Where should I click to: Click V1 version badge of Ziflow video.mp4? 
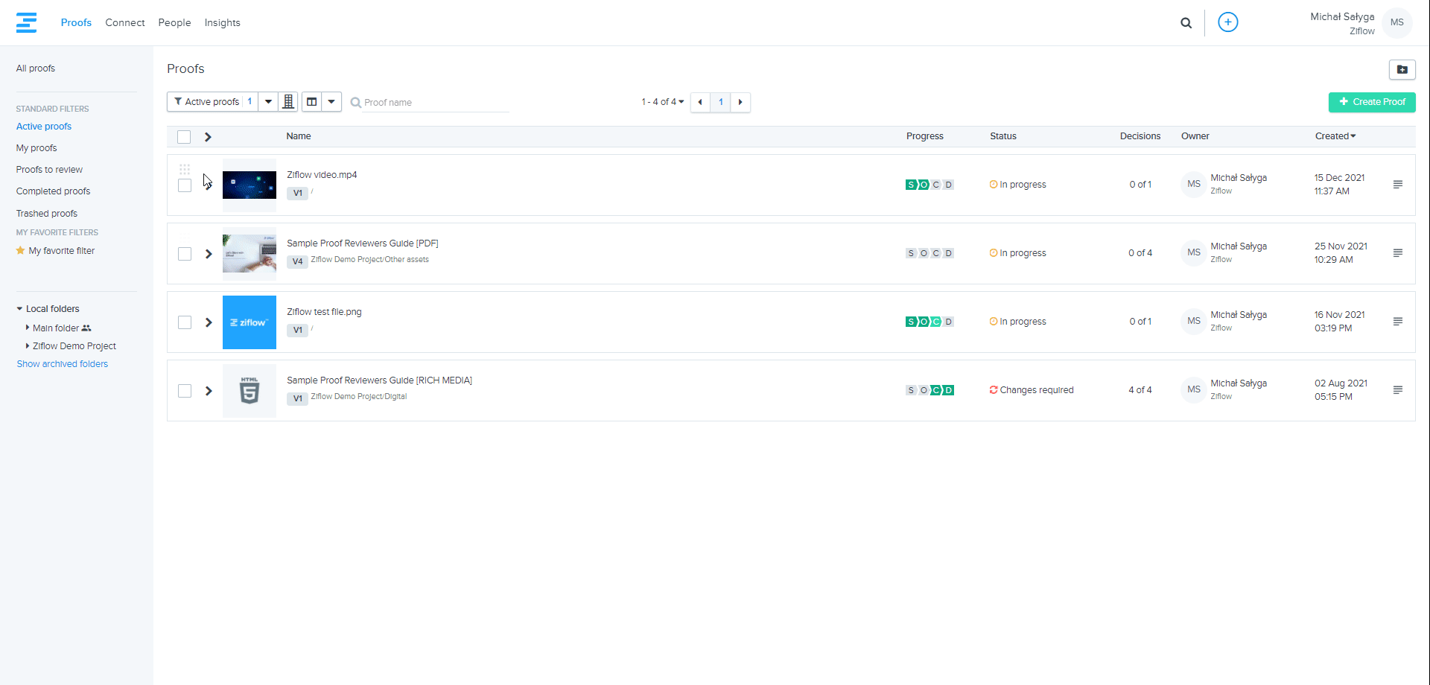click(x=297, y=193)
